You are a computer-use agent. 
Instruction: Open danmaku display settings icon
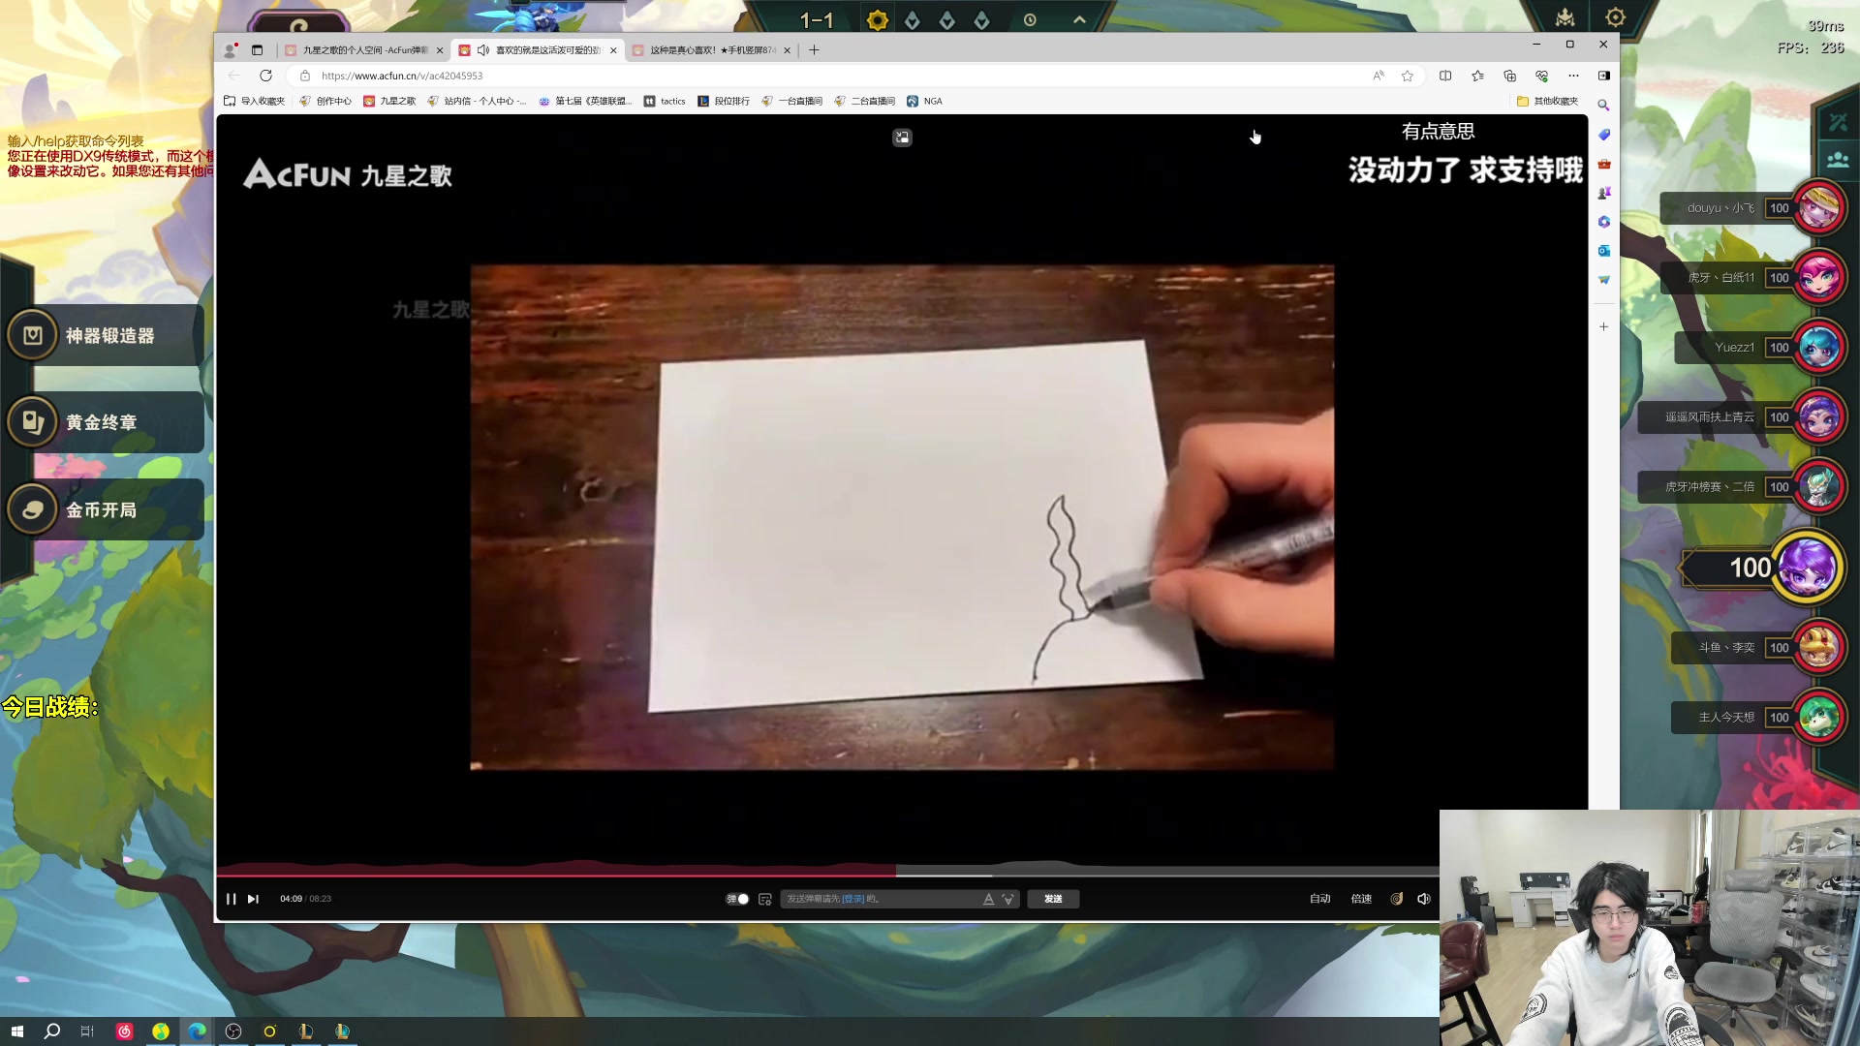coord(764,899)
